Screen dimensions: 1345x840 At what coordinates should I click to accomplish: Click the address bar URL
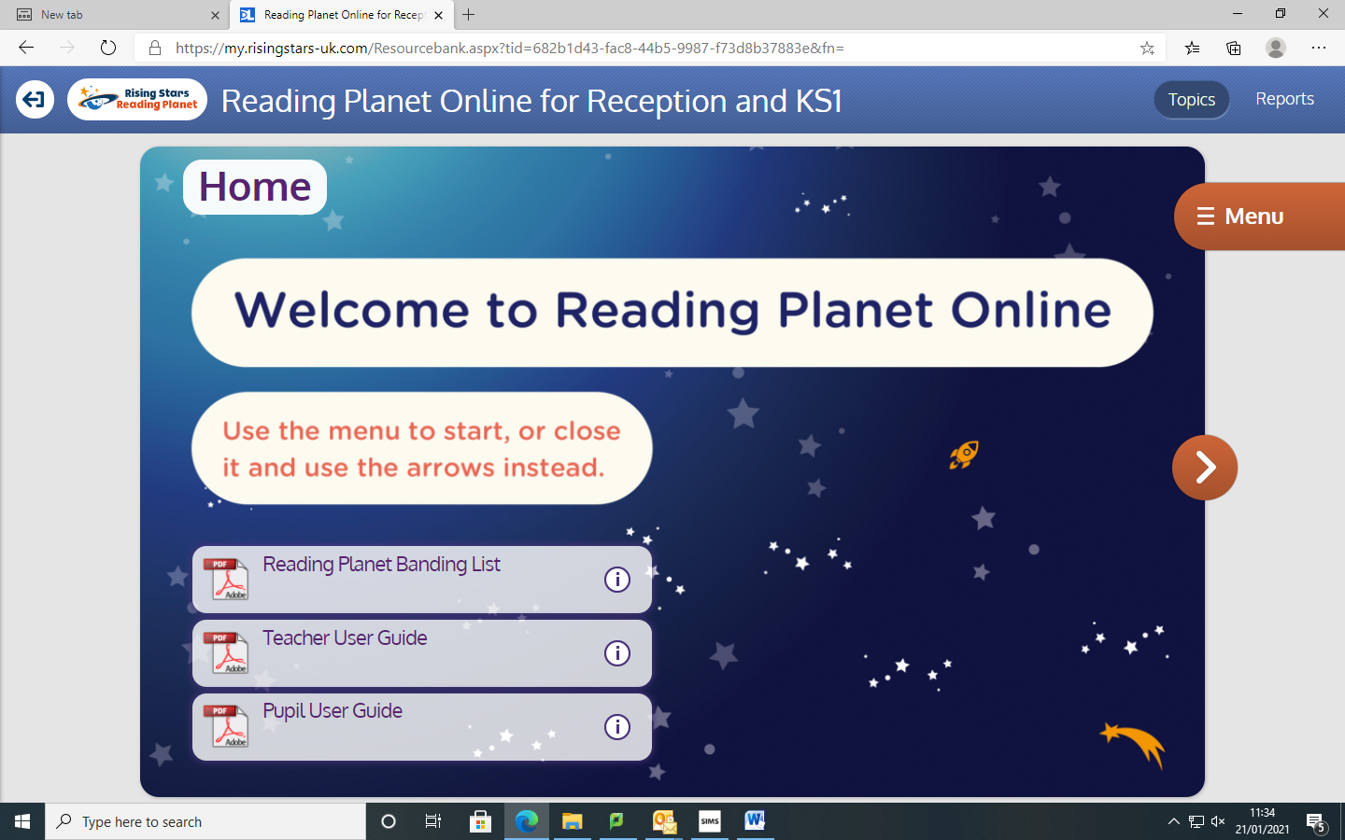pyautogui.click(x=510, y=48)
